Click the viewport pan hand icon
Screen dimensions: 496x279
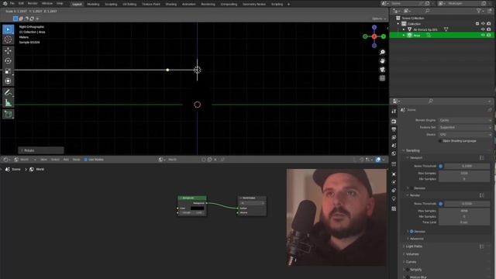pyautogui.click(x=382, y=60)
